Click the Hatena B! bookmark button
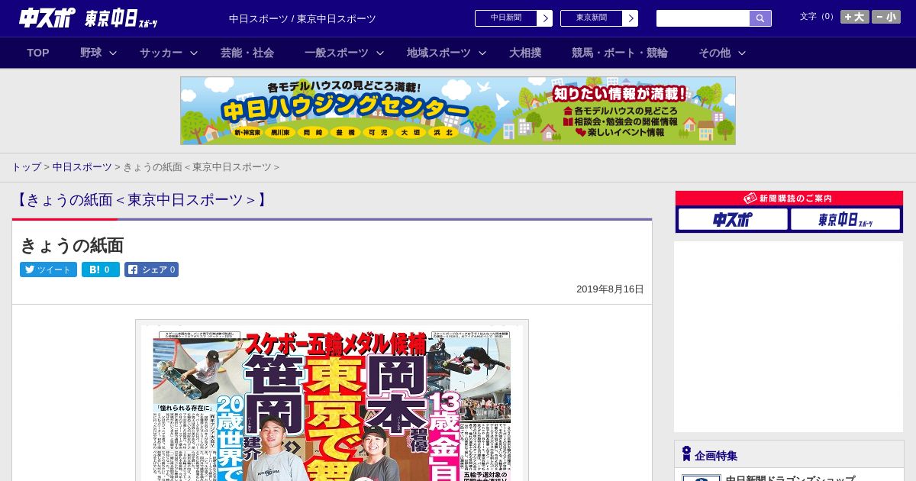The height and width of the screenshot is (481, 916). point(101,270)
